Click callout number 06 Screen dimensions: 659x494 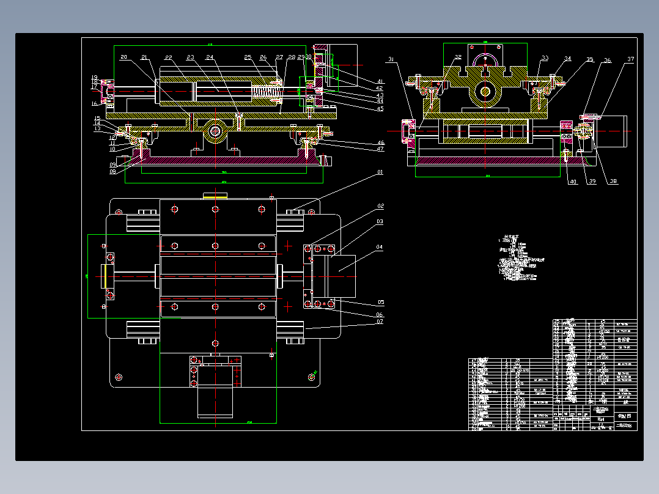pyautogui.click(x=380, y=315)
